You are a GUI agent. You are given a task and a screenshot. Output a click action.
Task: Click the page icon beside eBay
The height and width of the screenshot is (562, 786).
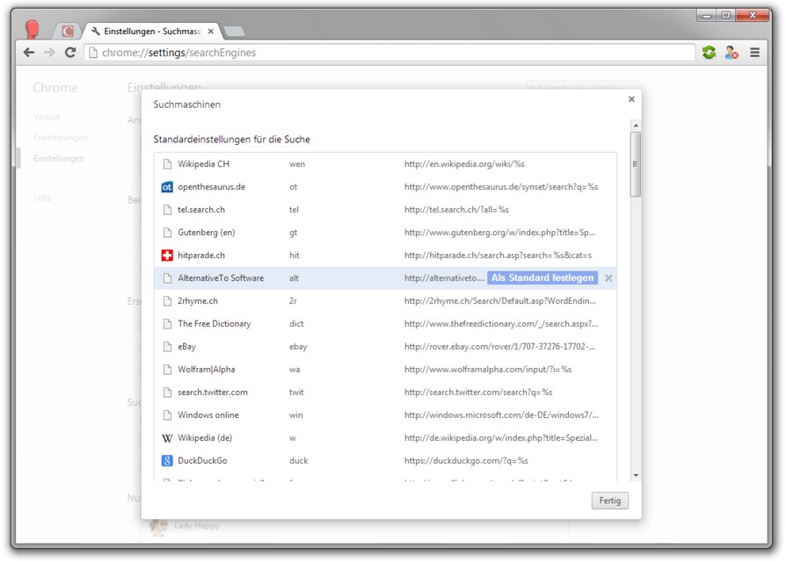[x=167, y=347]
